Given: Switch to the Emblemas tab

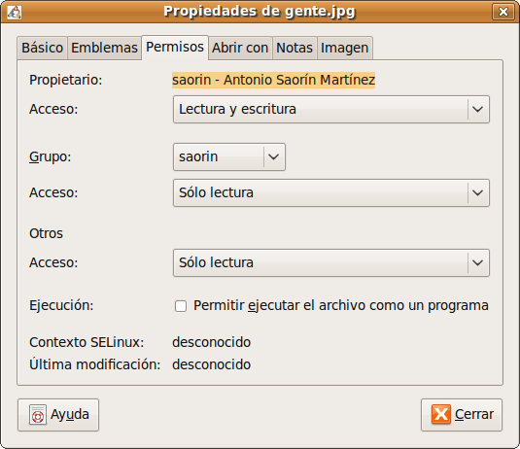Looking at the screenshot, I should tap(104, 48).
